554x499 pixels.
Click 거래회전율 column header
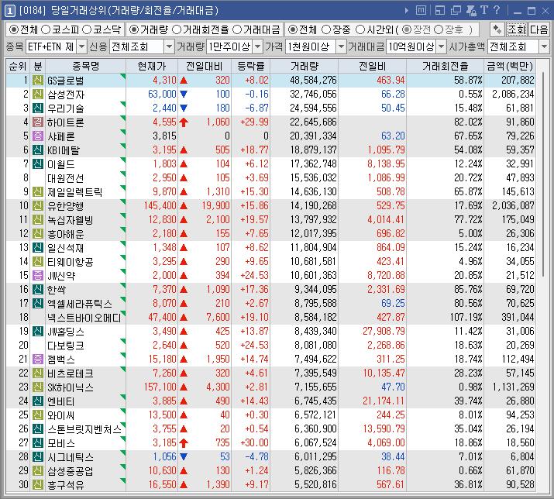(446, 66)
